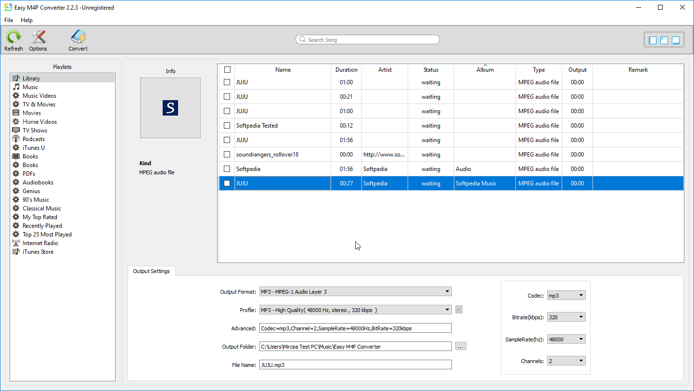Screen dimensions: 694x391
Task: Click the Refresh toolbar icon
Action: click(x=13, y=37)
